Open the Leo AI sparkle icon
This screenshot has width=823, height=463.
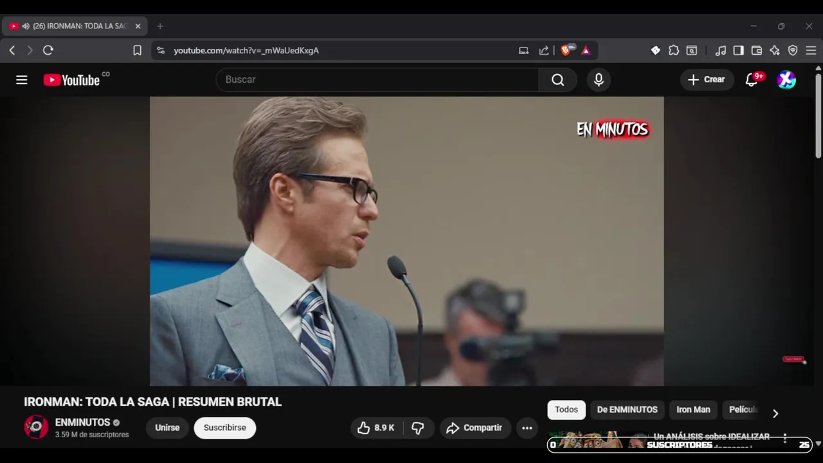(x=775, y=50)
